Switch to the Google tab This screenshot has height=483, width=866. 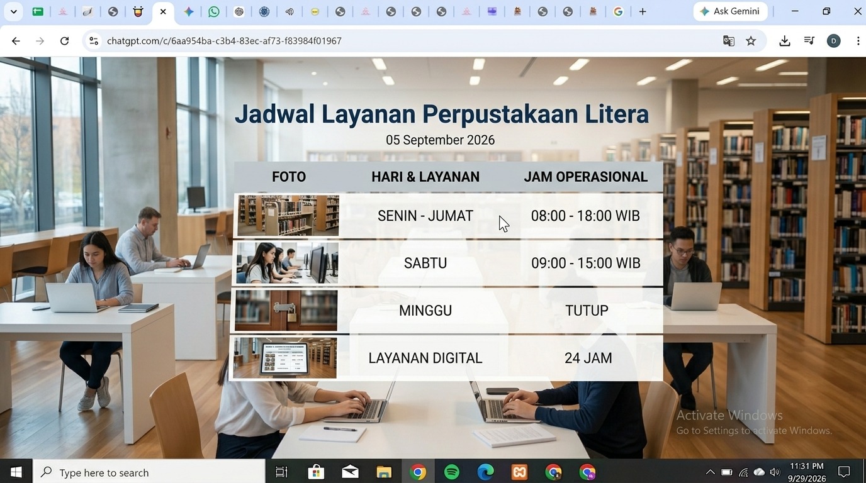point(618,11)
